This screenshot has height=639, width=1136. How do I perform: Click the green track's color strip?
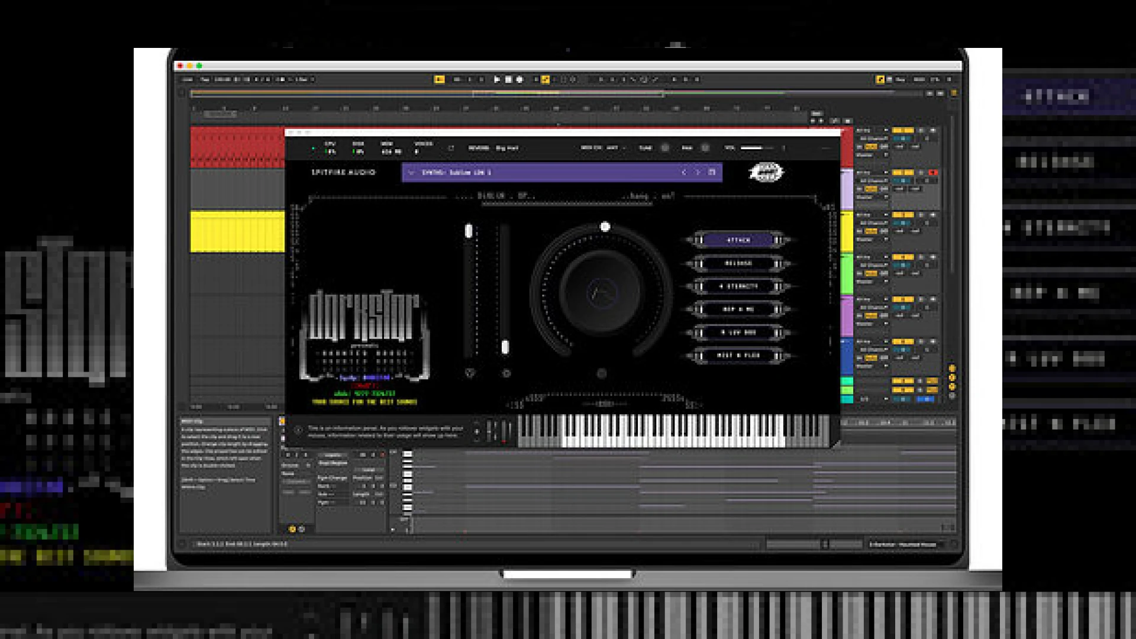coord(847,273)
